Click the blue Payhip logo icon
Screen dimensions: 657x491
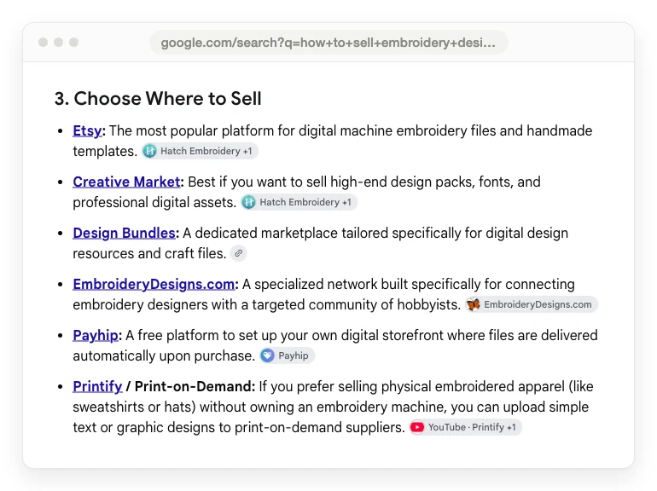[x=267, y=355]
